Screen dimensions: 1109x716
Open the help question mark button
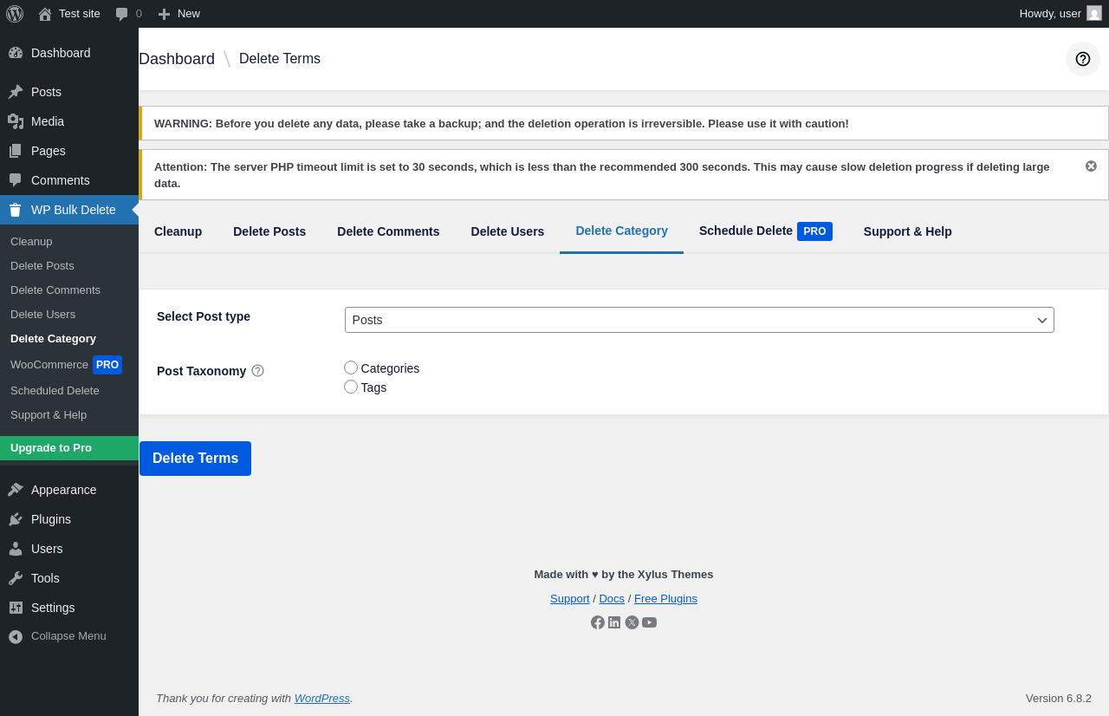coord(1083,59)
